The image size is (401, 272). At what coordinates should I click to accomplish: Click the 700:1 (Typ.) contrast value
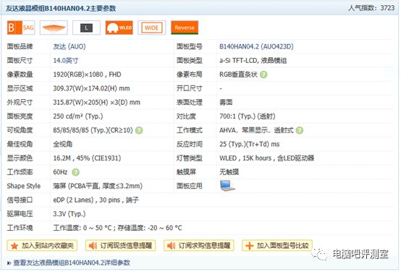[248, 116]
